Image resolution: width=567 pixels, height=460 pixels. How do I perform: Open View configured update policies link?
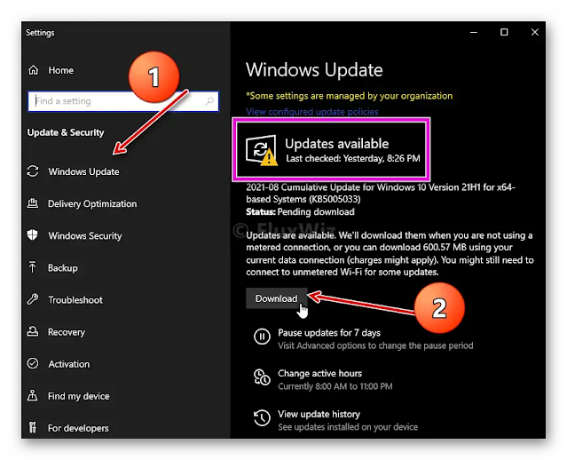(x=312, y=112)
